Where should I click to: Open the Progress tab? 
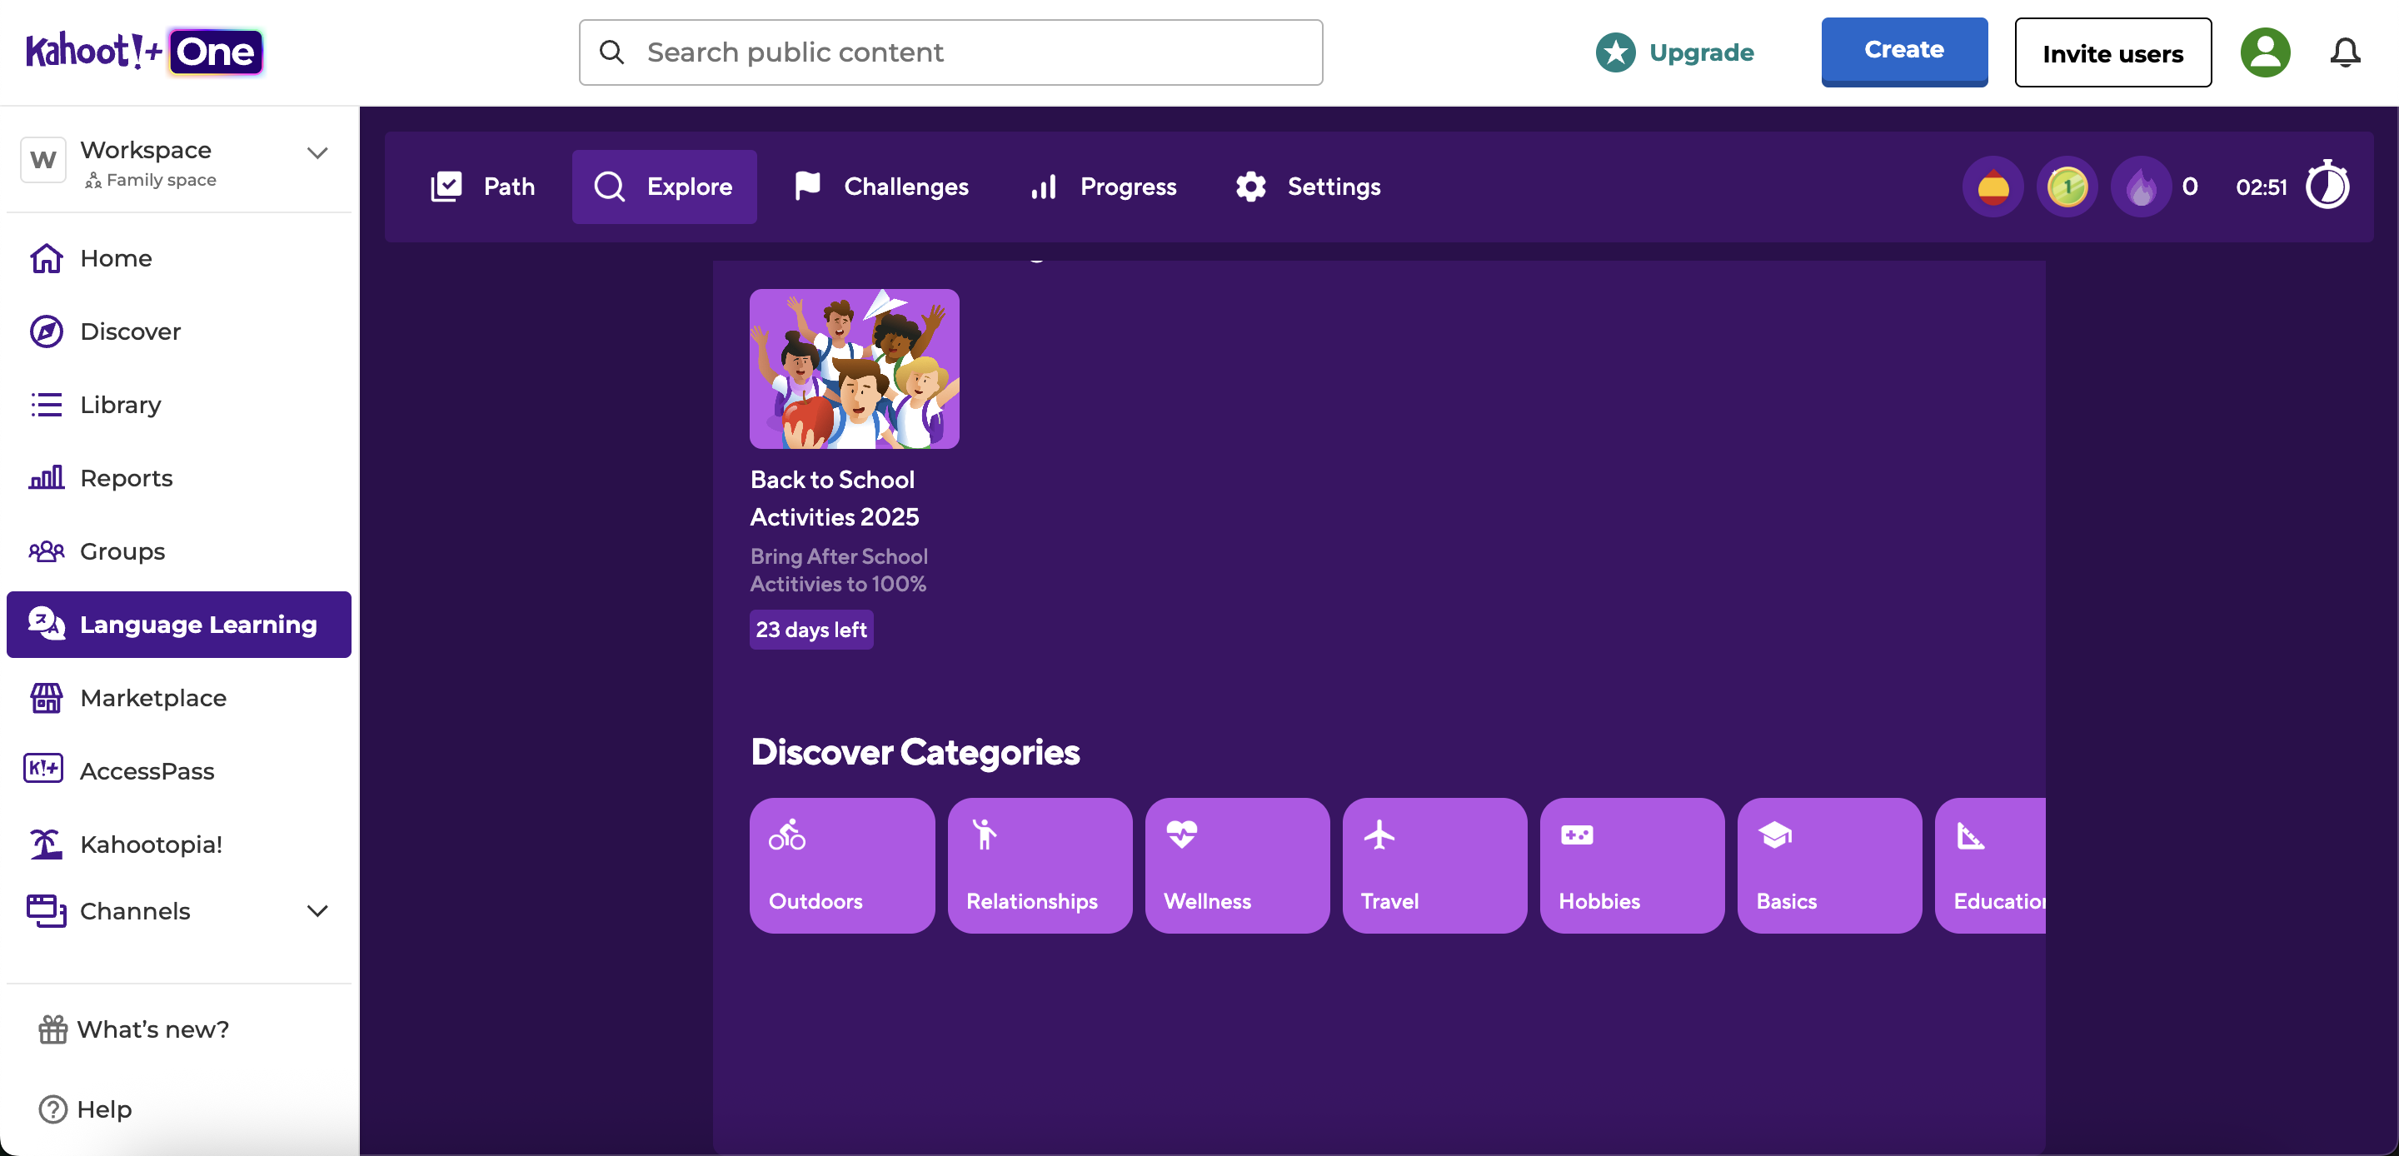tap(1104, 187)
